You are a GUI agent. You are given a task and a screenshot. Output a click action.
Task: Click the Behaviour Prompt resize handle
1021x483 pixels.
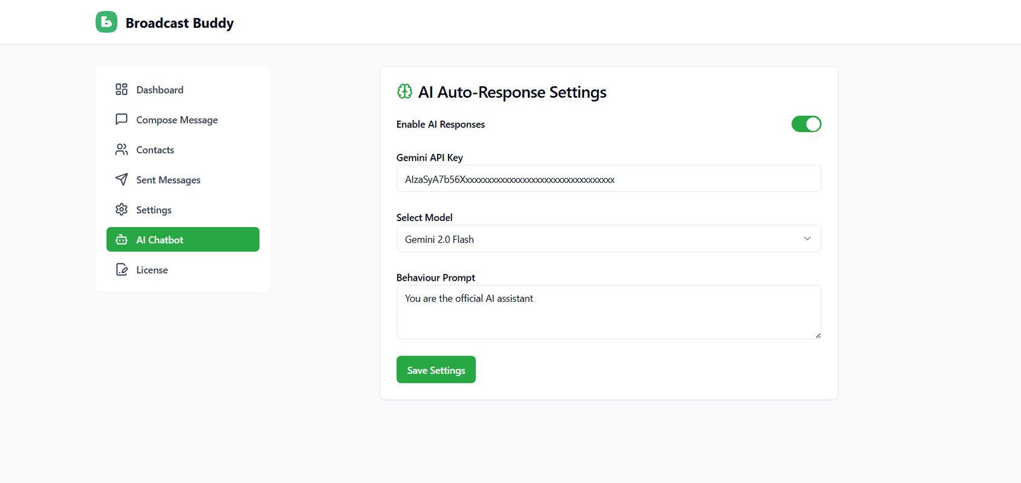[x=818, y=336]
